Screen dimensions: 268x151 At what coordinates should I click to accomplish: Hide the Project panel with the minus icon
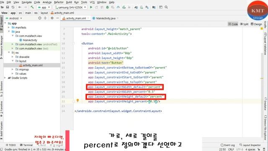[57, 18]
